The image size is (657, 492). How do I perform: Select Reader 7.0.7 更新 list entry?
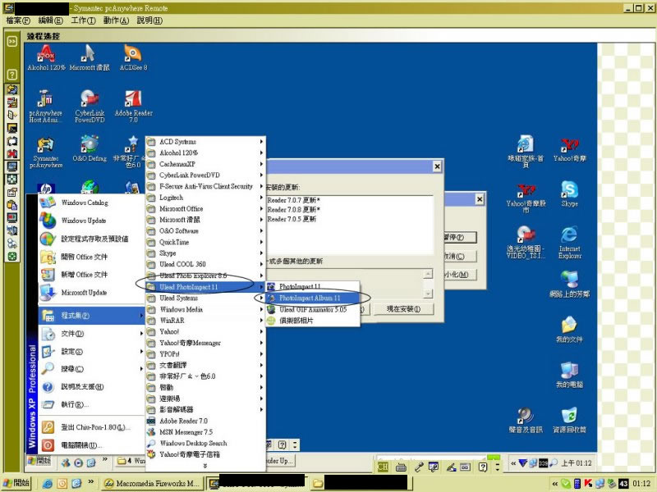click(293, 200)
